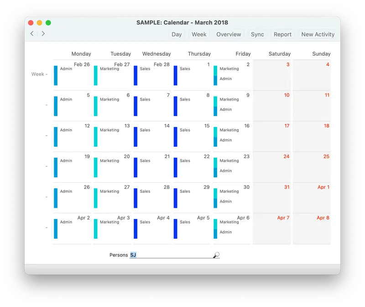Select Sales activity on Apr 4
Image resolution: width=365 pixels, height=307 pixels.
point(145,222)
